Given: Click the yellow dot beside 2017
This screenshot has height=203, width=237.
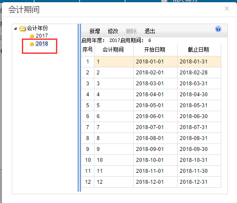Looking at the screenshot, I should point(32,36).
